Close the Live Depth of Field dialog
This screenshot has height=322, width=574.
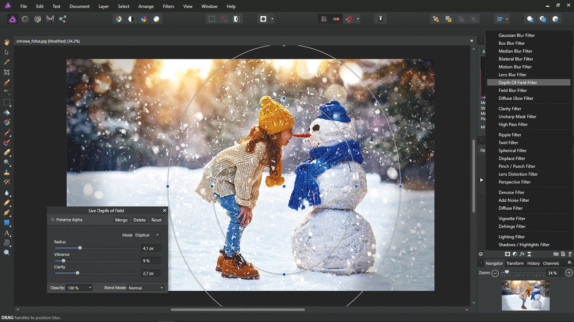pyautogui.click(x=164, y=211)
